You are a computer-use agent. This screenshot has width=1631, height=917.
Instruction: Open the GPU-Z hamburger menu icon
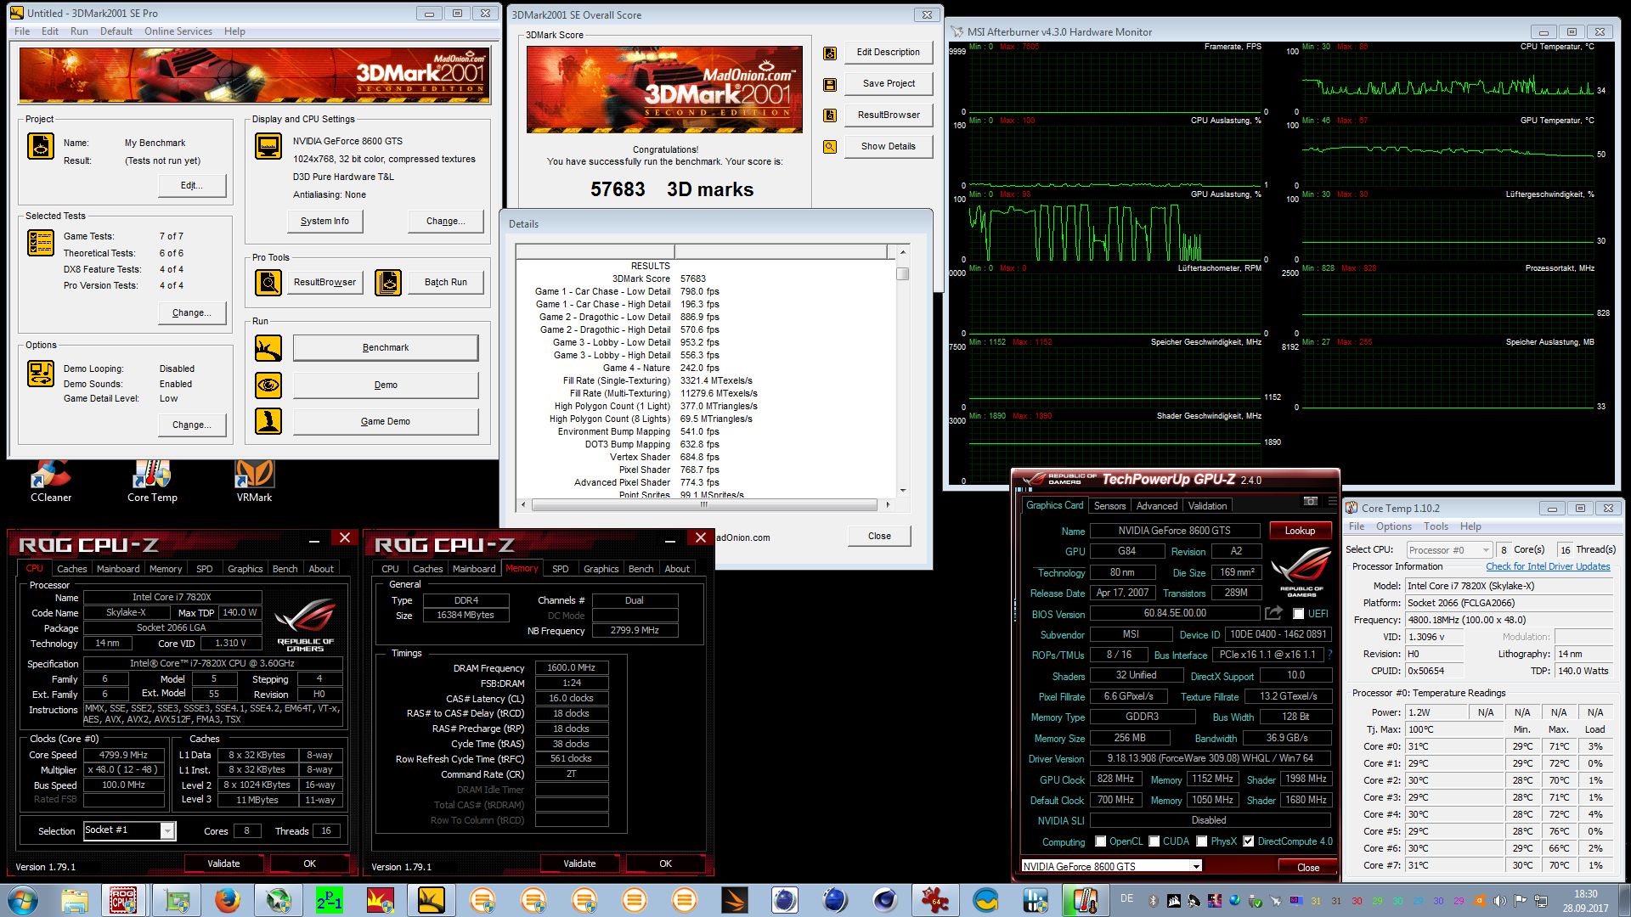click(1331, 501)
